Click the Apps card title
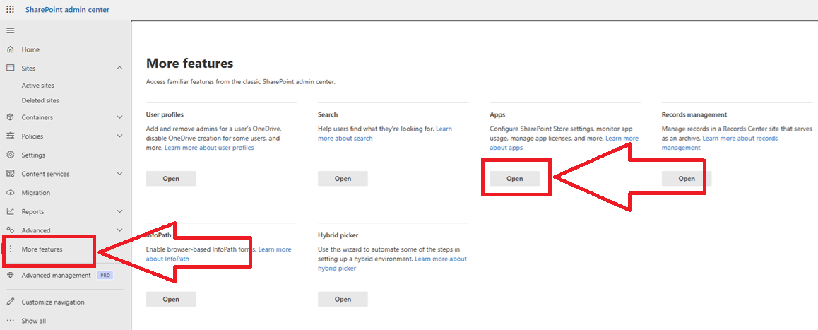 (x=498, y=114)
